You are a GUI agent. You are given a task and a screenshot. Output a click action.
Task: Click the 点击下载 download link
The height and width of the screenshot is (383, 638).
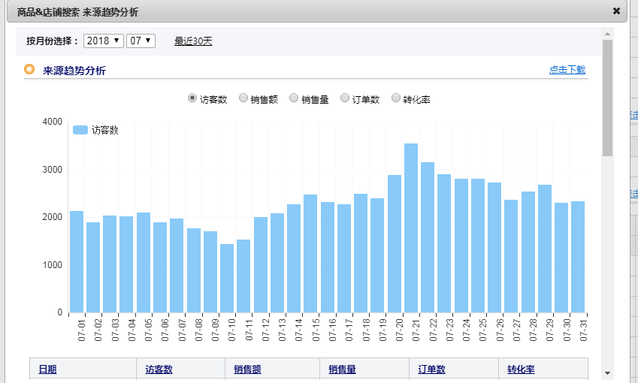click(x=567, y=70)
